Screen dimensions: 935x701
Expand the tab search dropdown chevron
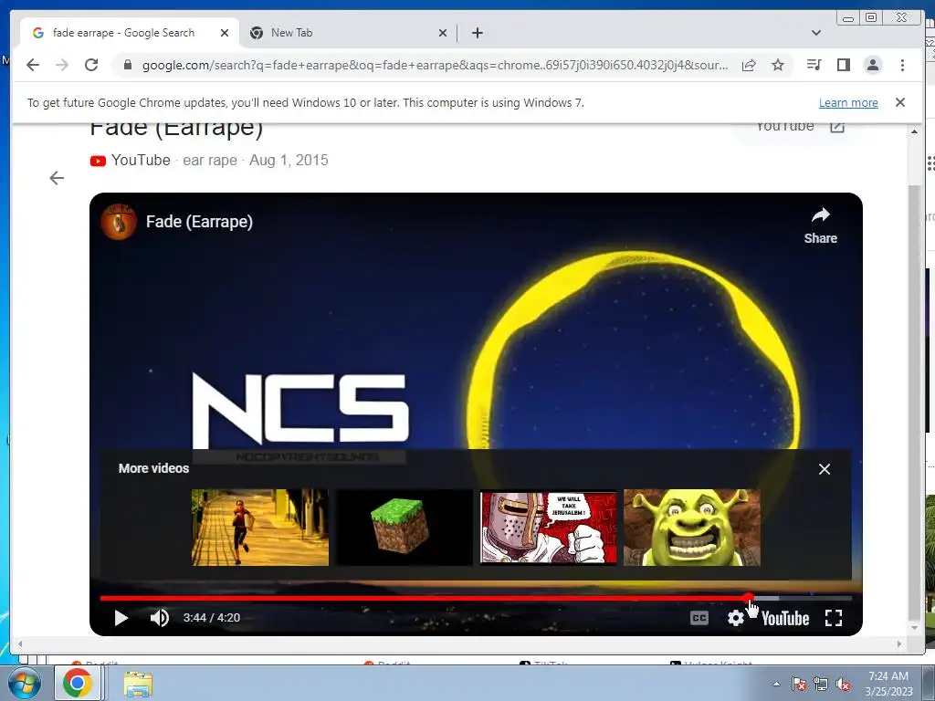(816, 33)
